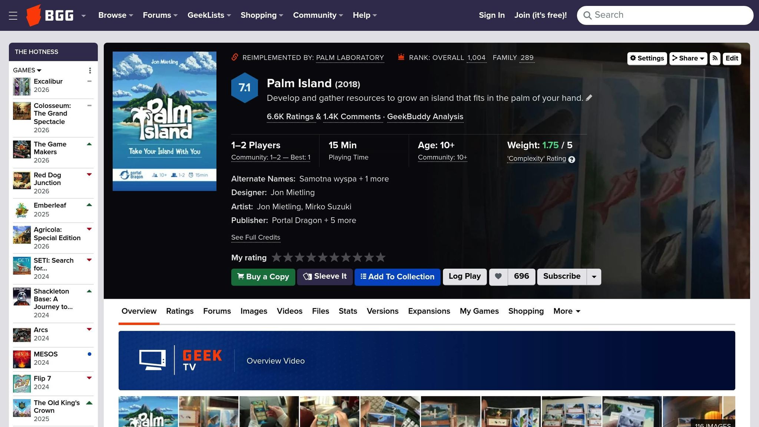Click the BGG logo
This screenshot has height=427, width=759.
[50, 15]
